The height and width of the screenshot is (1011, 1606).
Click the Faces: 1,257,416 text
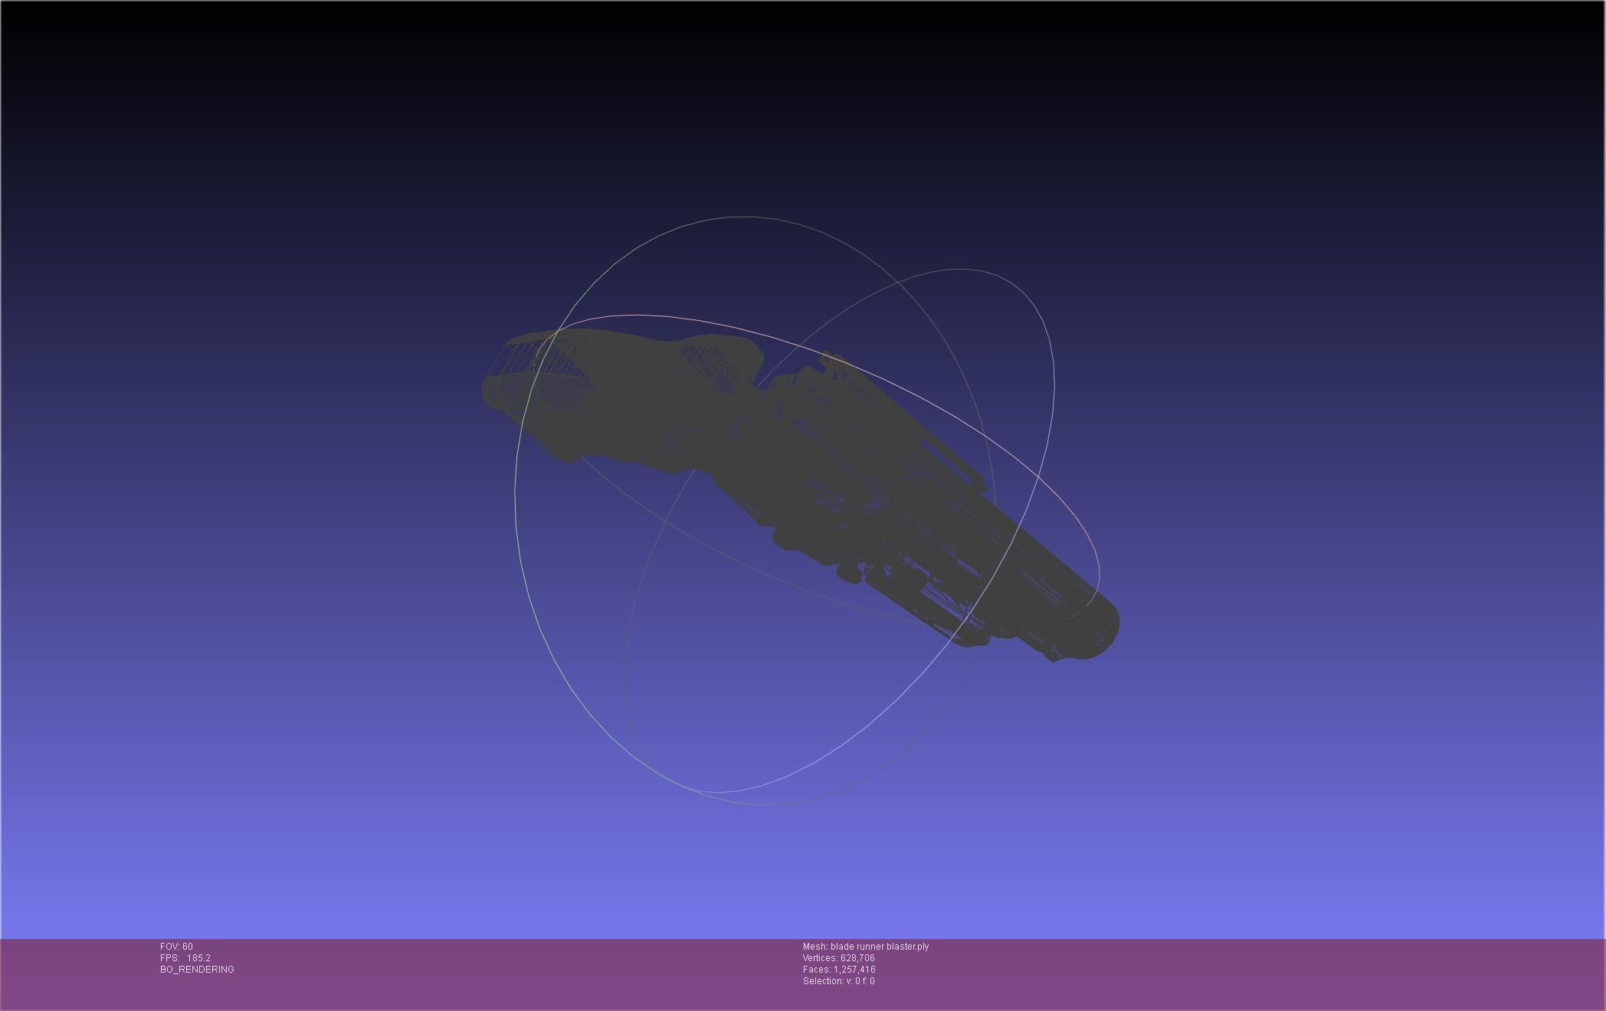tap(839, 970)
